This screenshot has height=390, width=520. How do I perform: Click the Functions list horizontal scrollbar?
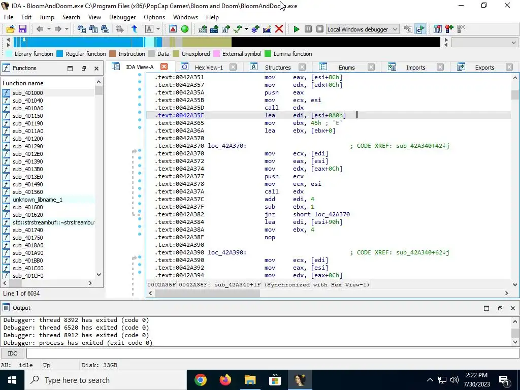(47, 283)
